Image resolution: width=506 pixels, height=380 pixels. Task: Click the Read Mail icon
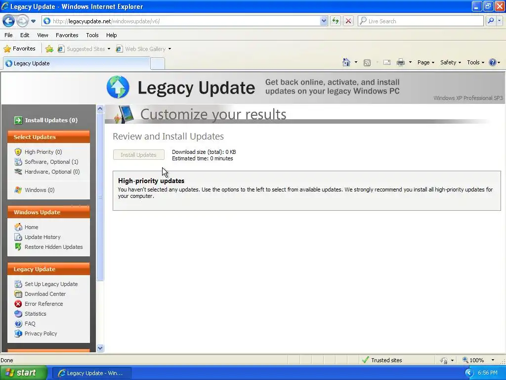(387, 62)
